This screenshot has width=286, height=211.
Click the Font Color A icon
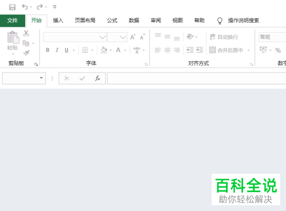[118, 50]
